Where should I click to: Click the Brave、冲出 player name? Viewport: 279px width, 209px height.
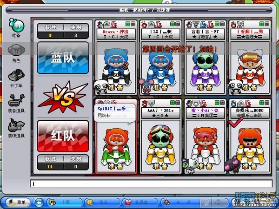[x=116, y=32]
